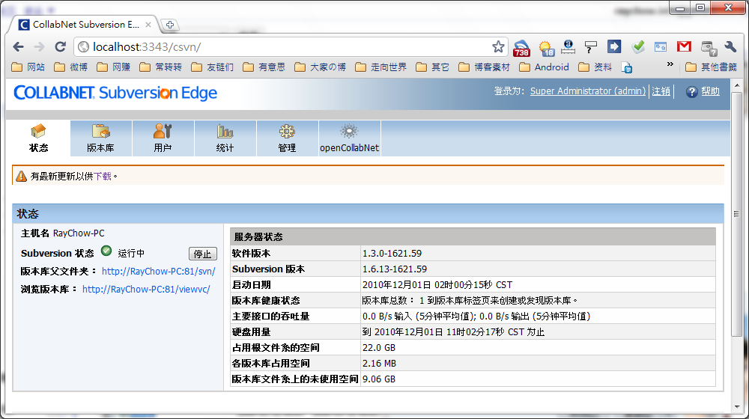The image size is (749, 419).
Task: Click the CollabNet Subversion Edge logo
Action: pyautogui.click(x=115, y=92)
